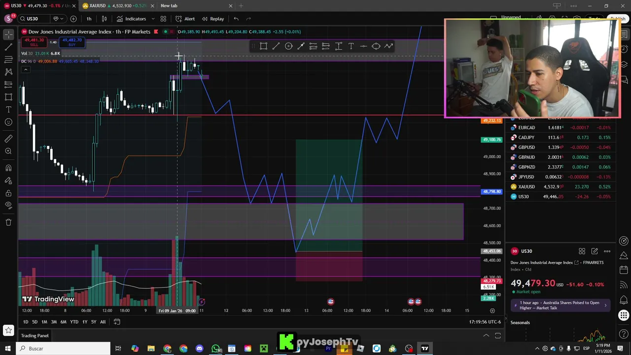
Task: Click the arrow tool in floating toolbar
Action: pyautogui.click(x=301, y=46)
